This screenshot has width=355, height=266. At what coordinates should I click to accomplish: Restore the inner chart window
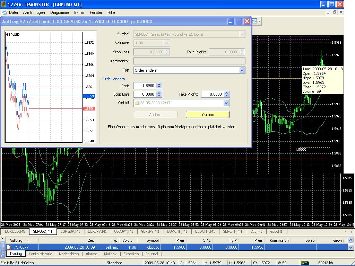pos(335,12)
